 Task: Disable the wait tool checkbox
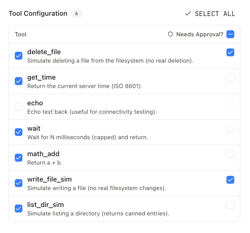(19, 132)
